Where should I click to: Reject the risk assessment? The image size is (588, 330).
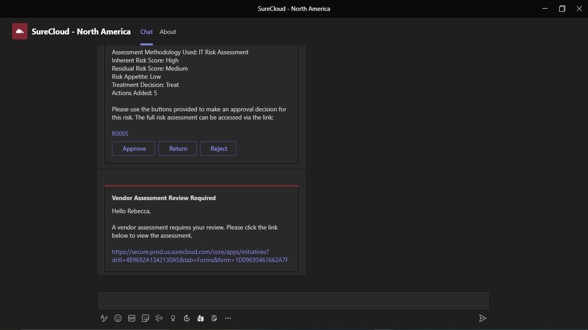[x=218, y=149]
